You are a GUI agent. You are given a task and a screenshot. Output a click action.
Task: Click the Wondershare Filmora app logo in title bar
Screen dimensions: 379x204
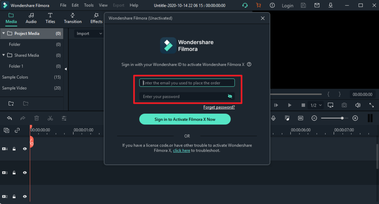point(5,5)
